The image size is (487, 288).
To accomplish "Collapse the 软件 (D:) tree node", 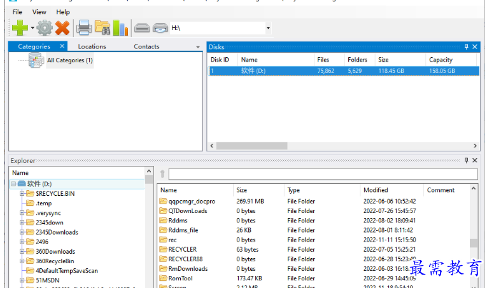I will [x=13, y=184].
